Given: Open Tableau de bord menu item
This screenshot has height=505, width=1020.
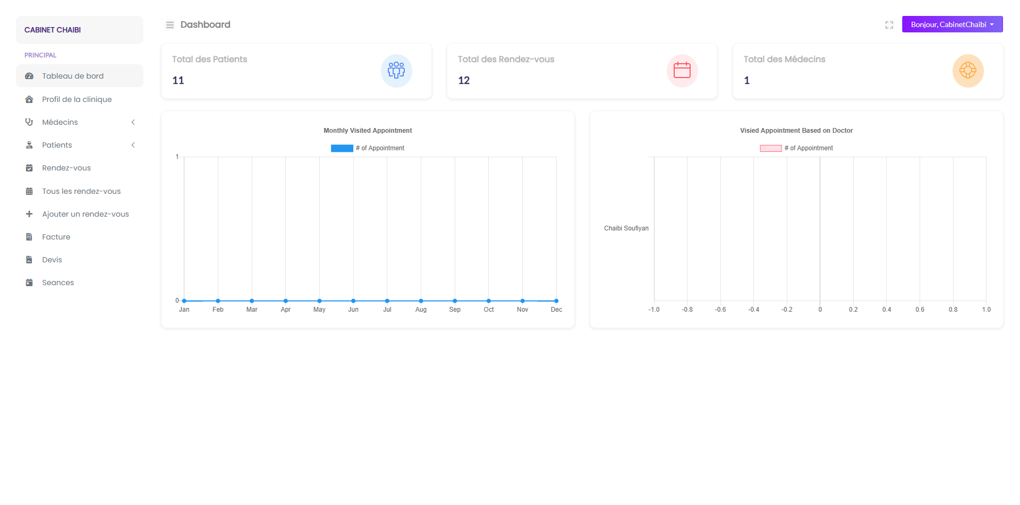Looking at the screenshot, I should click(73, 76).
